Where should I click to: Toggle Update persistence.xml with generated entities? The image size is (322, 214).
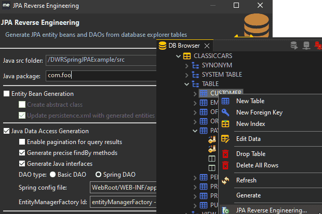pos(22,116)
